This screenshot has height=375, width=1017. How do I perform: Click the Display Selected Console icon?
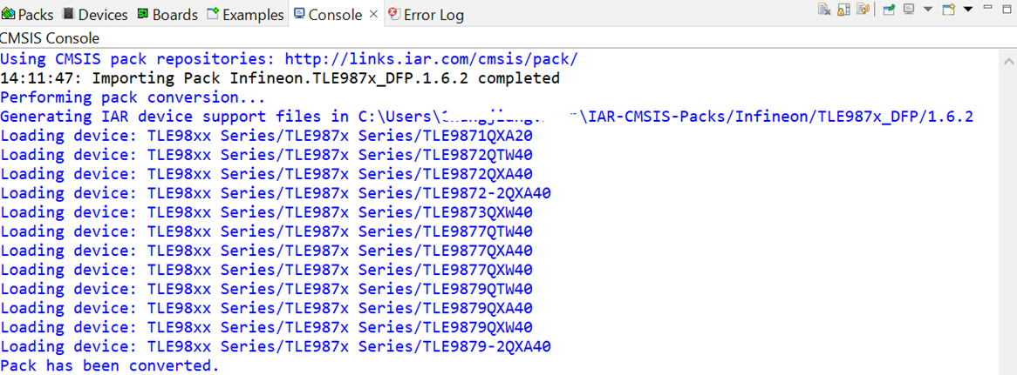(x=909, y=10)
